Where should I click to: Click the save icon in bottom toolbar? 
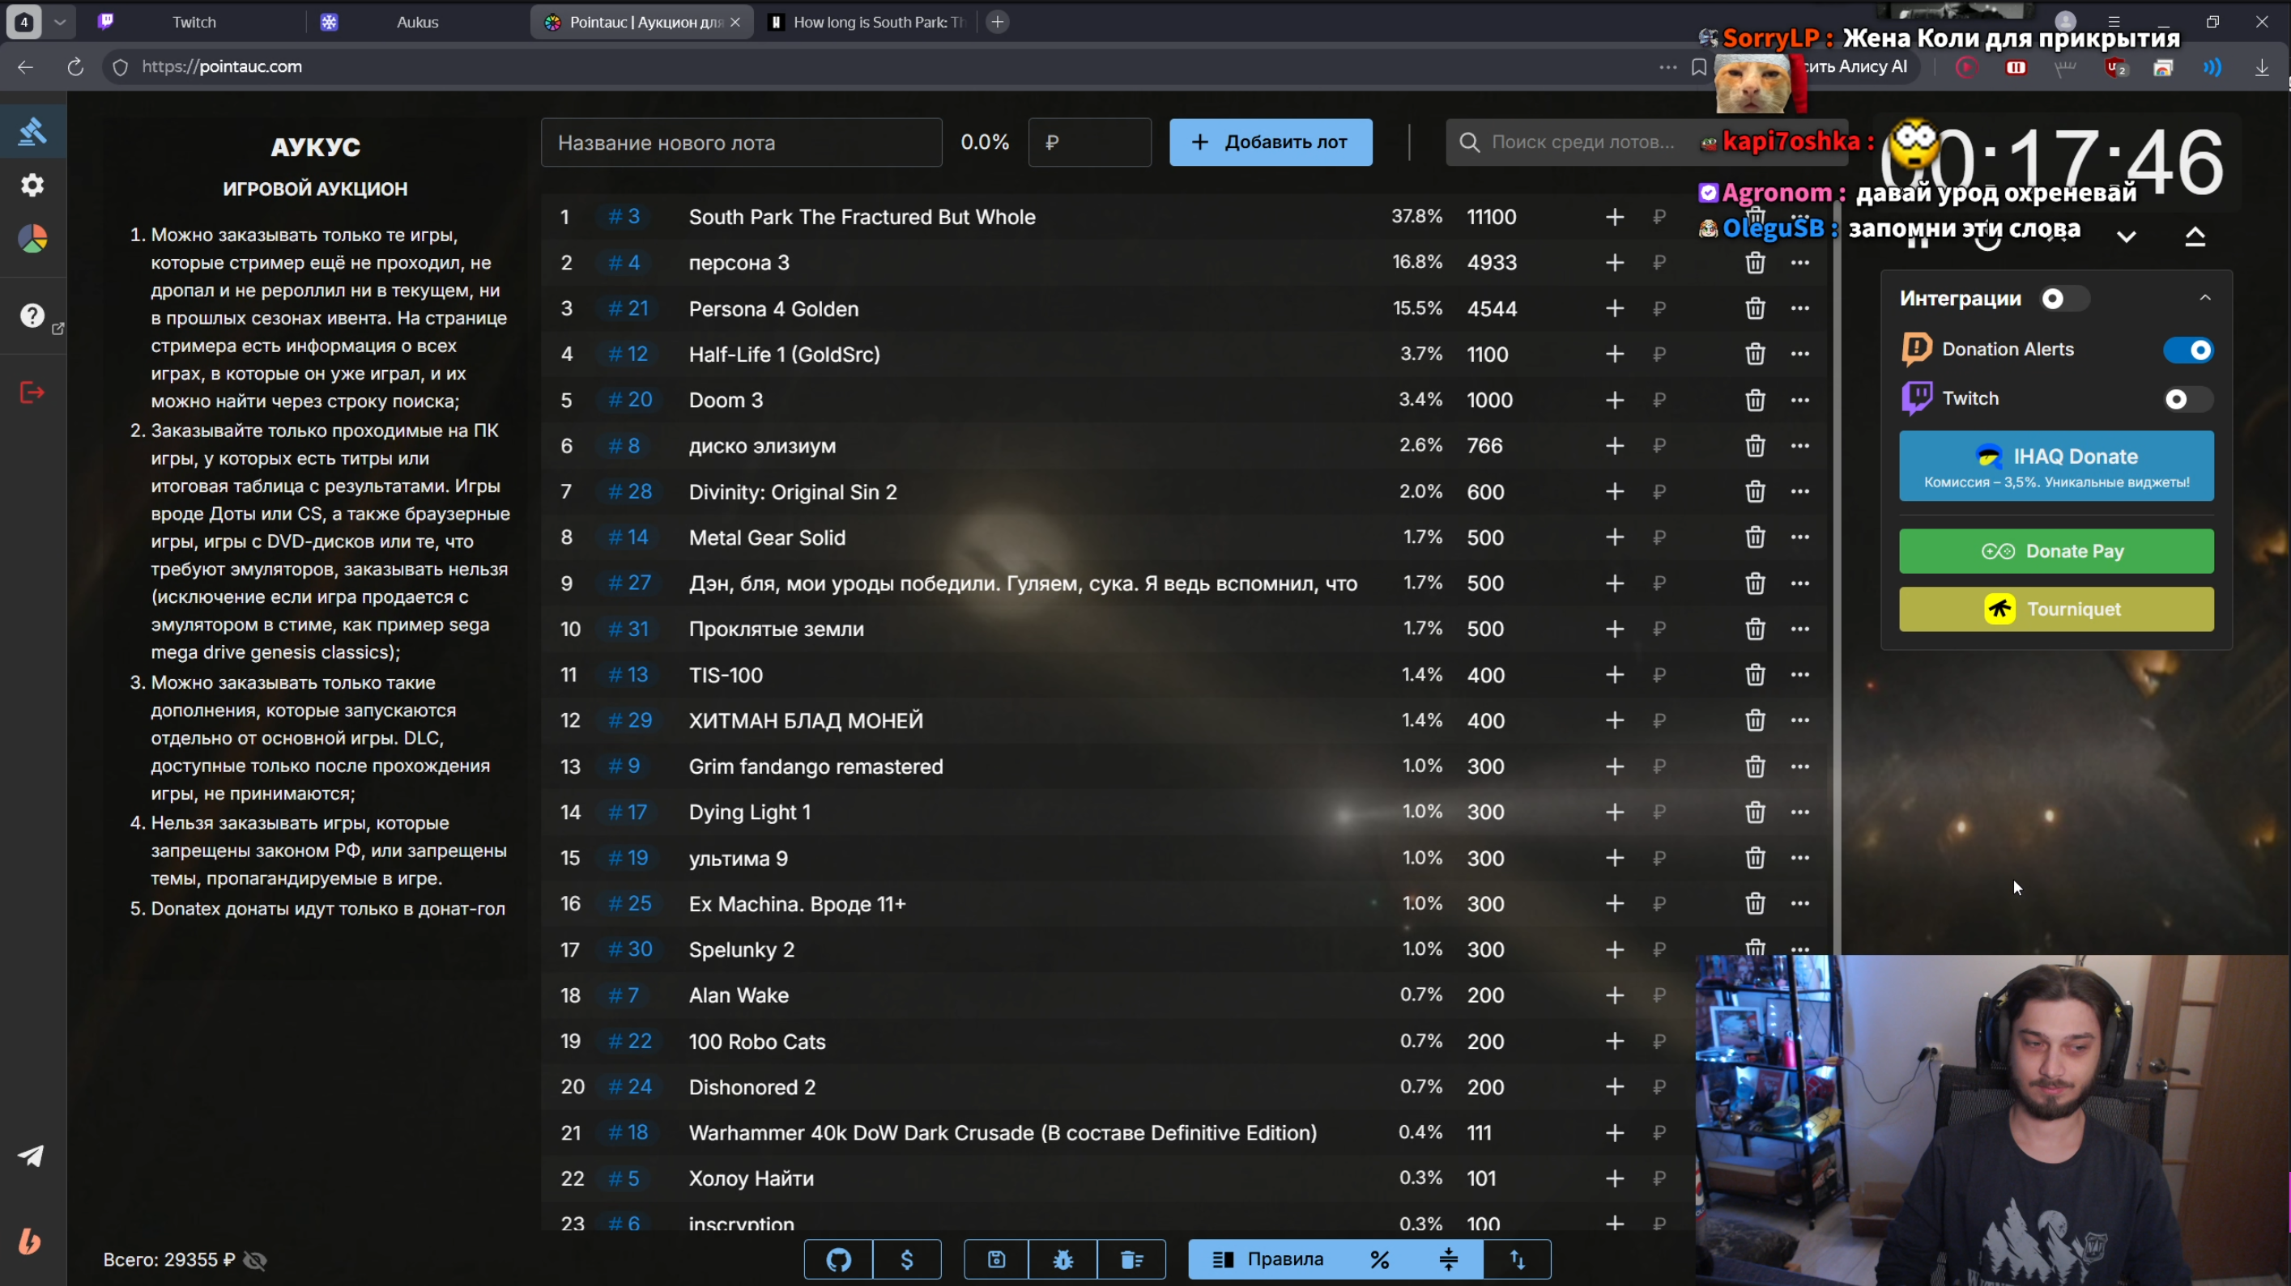point(996,1259)
